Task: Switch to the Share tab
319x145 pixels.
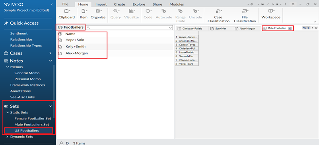Action: click(x=157, y=4)
